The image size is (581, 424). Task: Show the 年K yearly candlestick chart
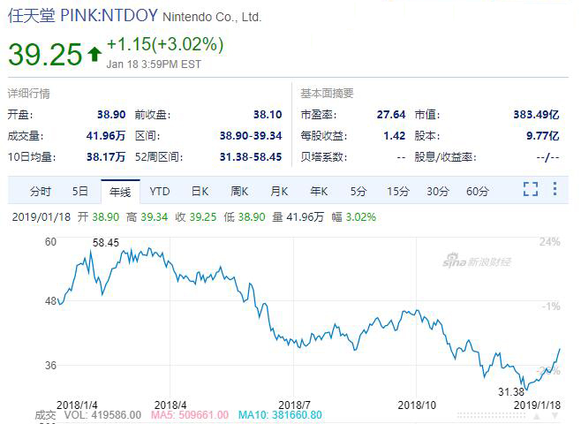(x=319, y=191)
